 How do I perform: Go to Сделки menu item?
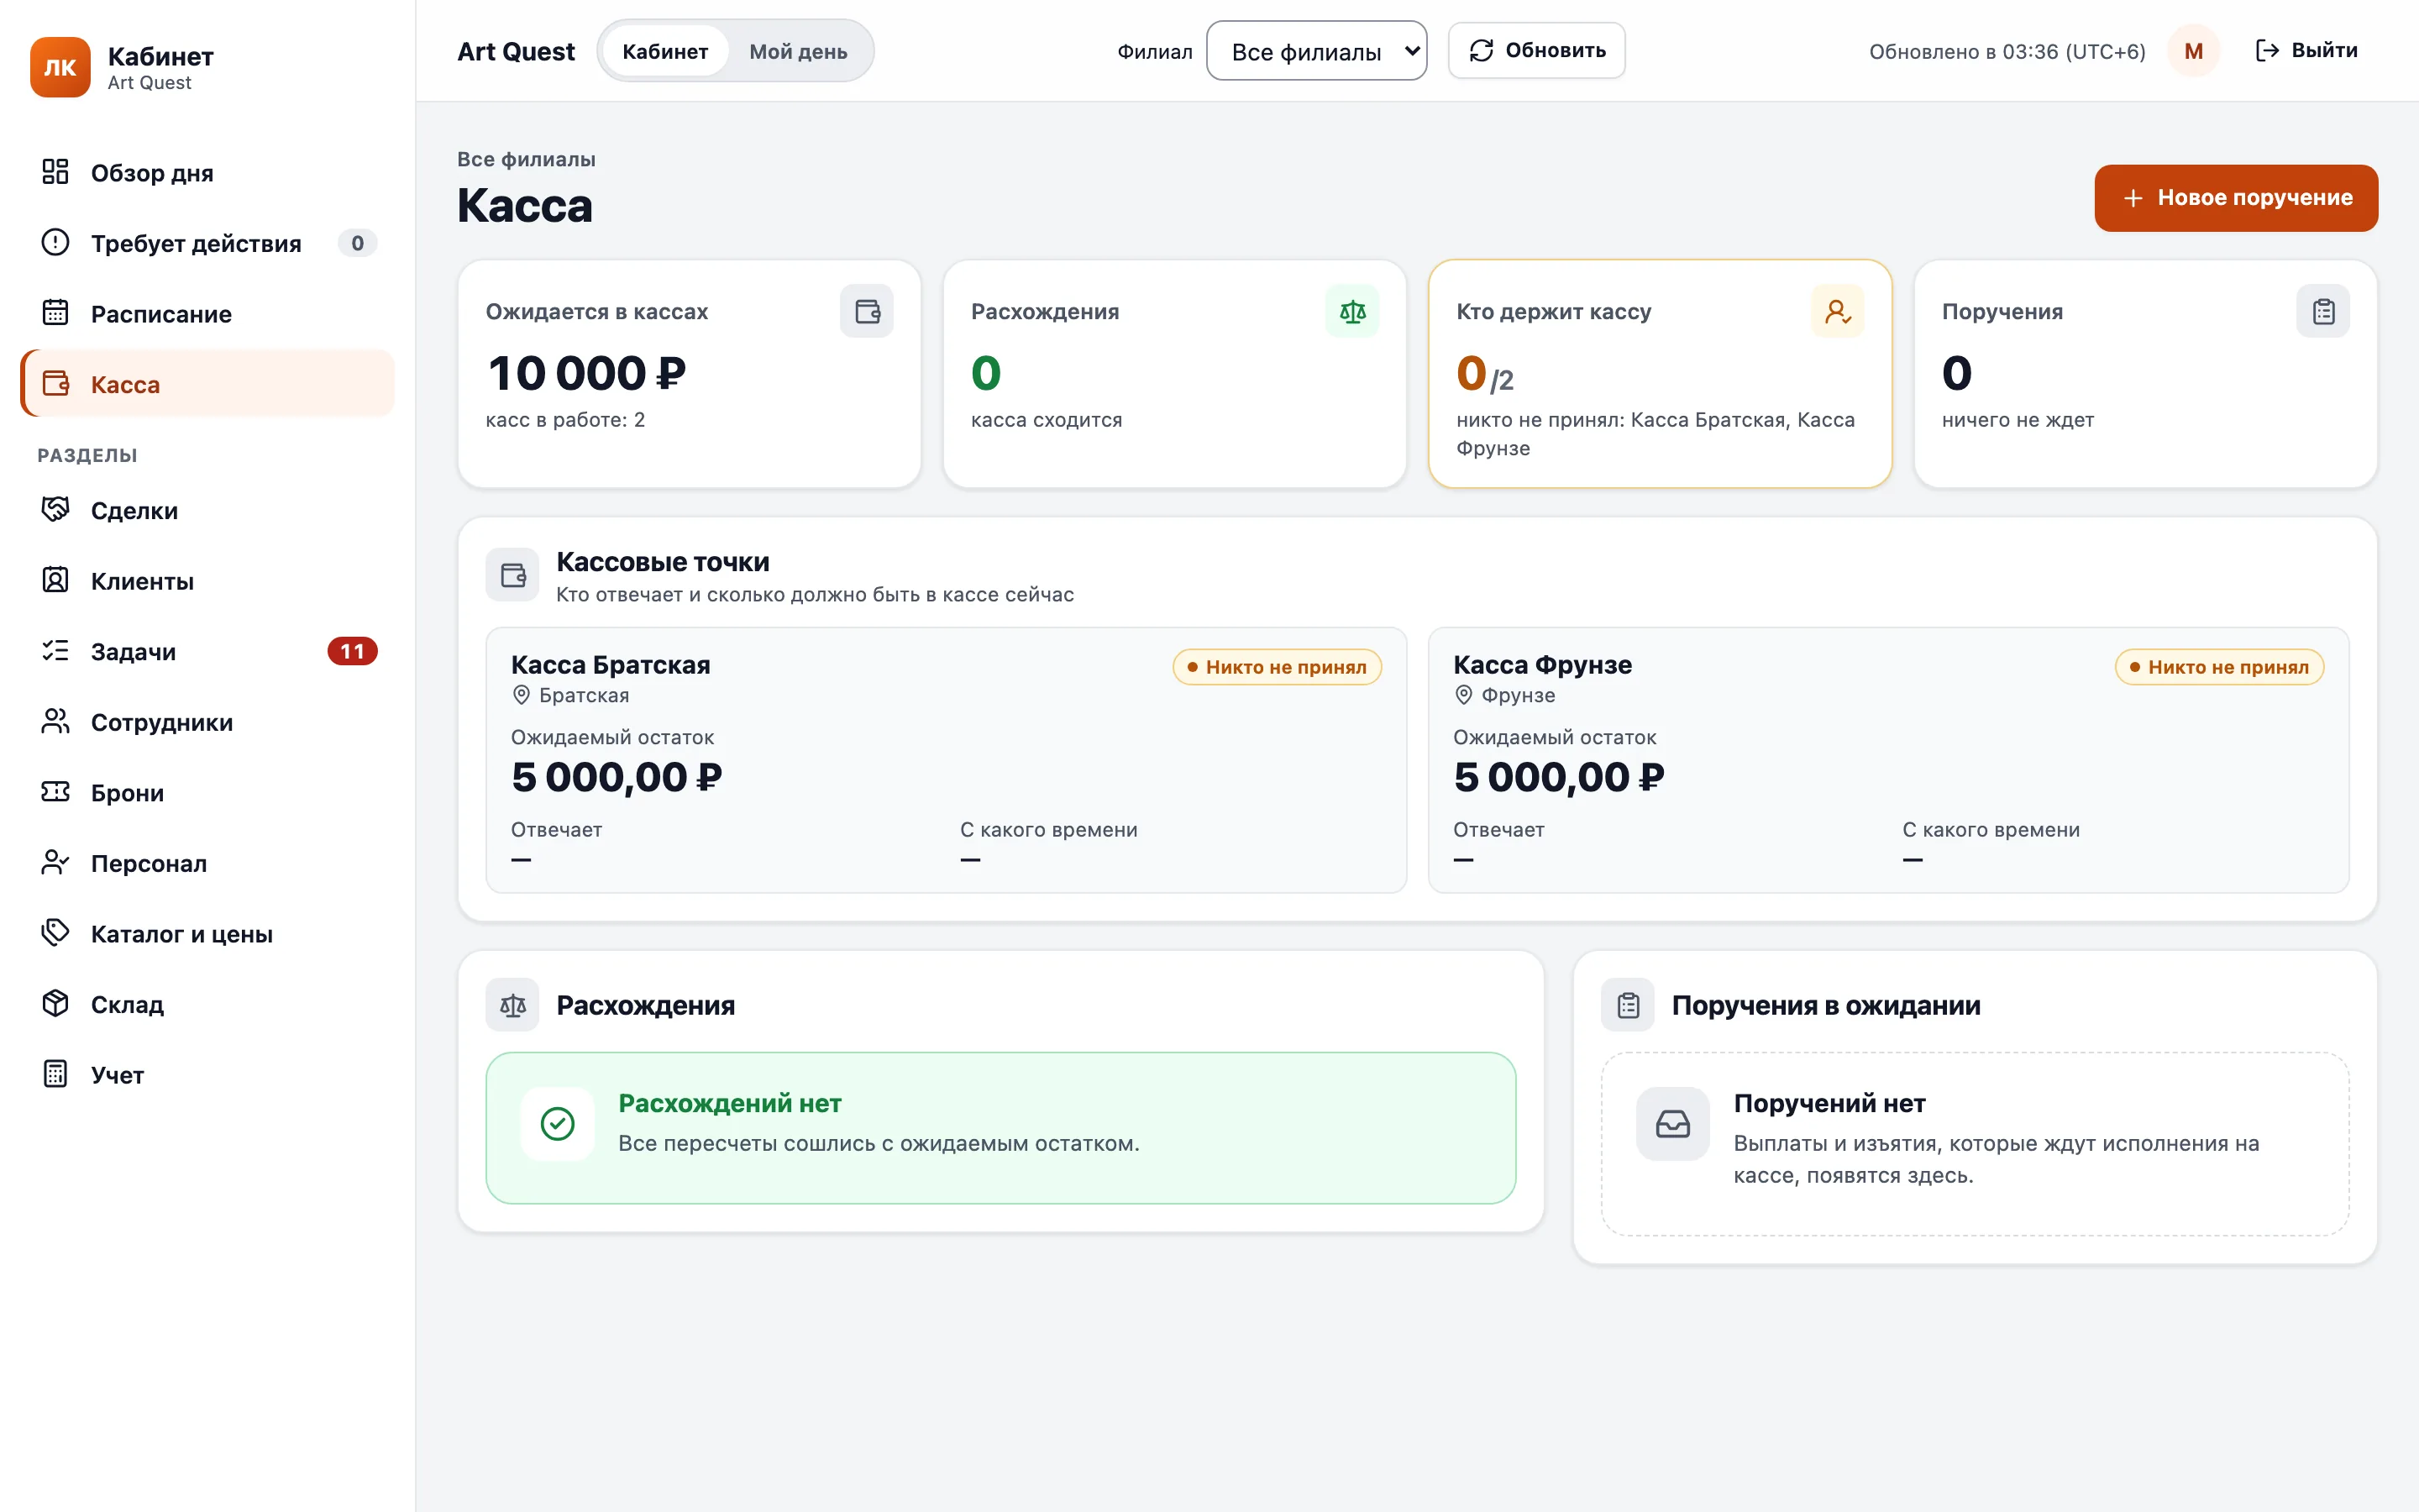(208, 510)
